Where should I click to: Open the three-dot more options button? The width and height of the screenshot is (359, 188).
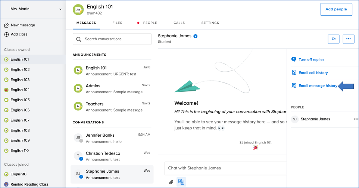[349, 39]
